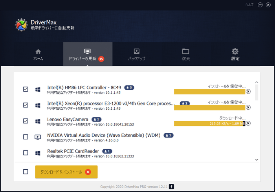This screenshot has height=192, width=275.
Task: Click the media device icon for NVIDIA row
Action: 38,137
